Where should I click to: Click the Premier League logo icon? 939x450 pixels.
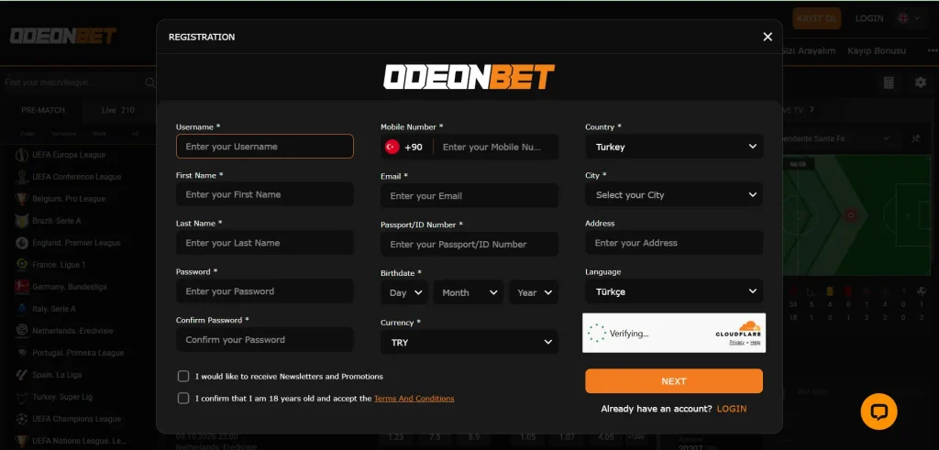tap(22, 243)
